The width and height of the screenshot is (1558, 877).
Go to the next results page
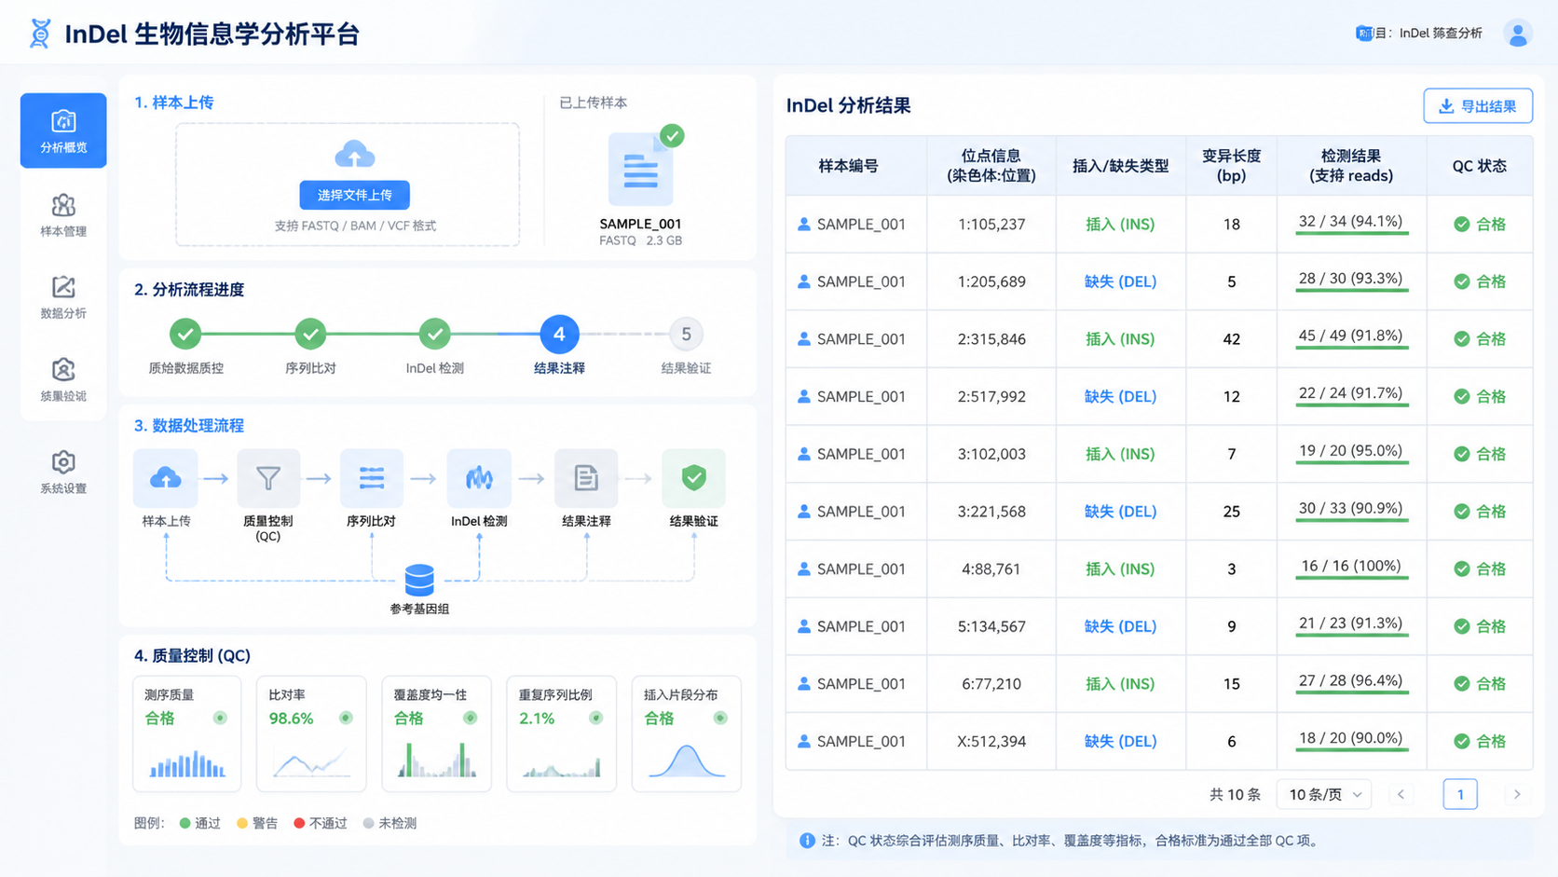[x=1517, y=794]
